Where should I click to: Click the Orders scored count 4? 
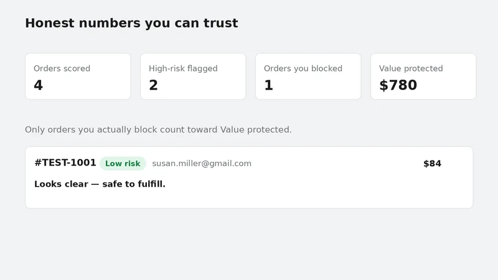click(38, 85)
